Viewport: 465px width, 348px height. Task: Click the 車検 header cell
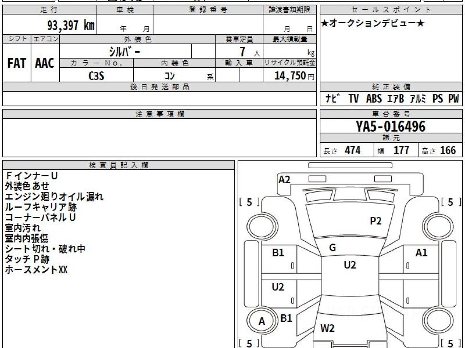pos(125,10)
